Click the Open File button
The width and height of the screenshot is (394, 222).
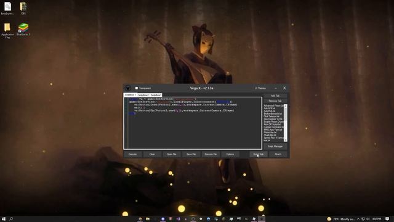click(x=172, y=154)
